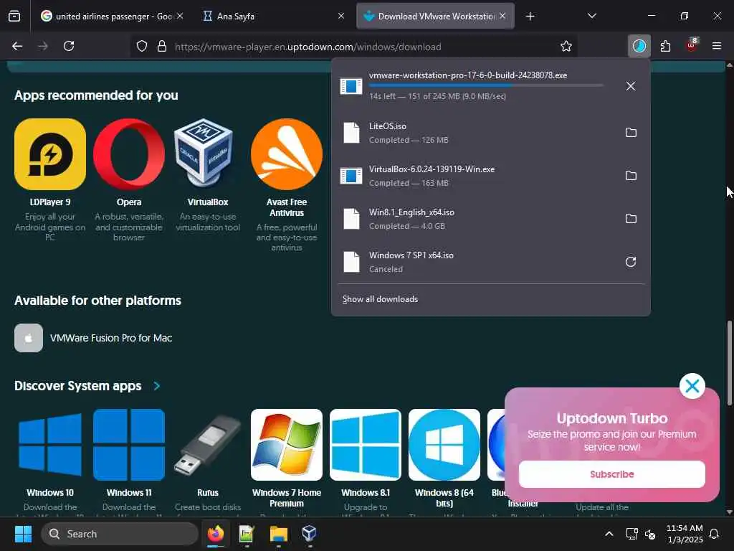Open the Rufus USB app icon
The image size is (734, 551).
(207, 445)
